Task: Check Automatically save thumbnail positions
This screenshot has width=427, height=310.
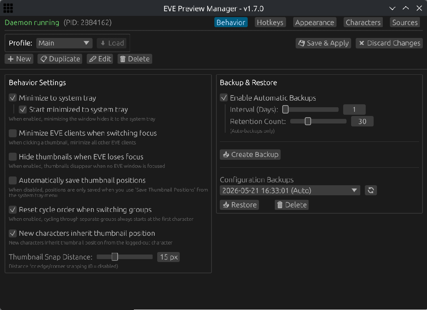Action: (x=13, y=180)
